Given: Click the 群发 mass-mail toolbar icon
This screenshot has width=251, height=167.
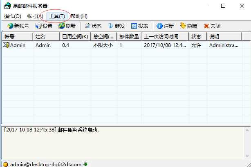Looking at the screenshot, I should coord(111,26).
